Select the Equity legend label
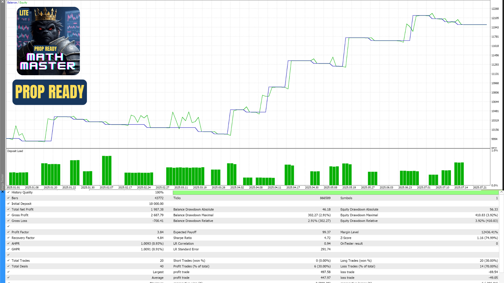This screenshot has height=283, width=504. (23, 3)
